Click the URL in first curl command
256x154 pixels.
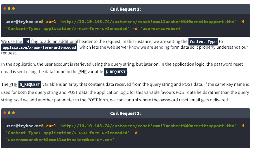[x=147, y=22]
